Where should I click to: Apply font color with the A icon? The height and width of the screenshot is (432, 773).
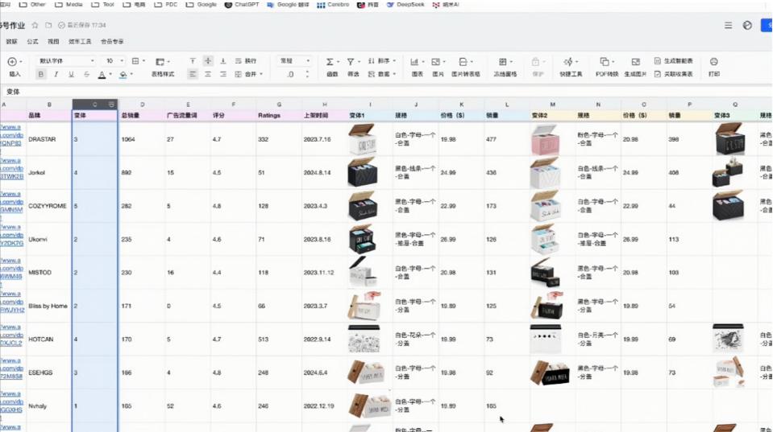point(102,74)
